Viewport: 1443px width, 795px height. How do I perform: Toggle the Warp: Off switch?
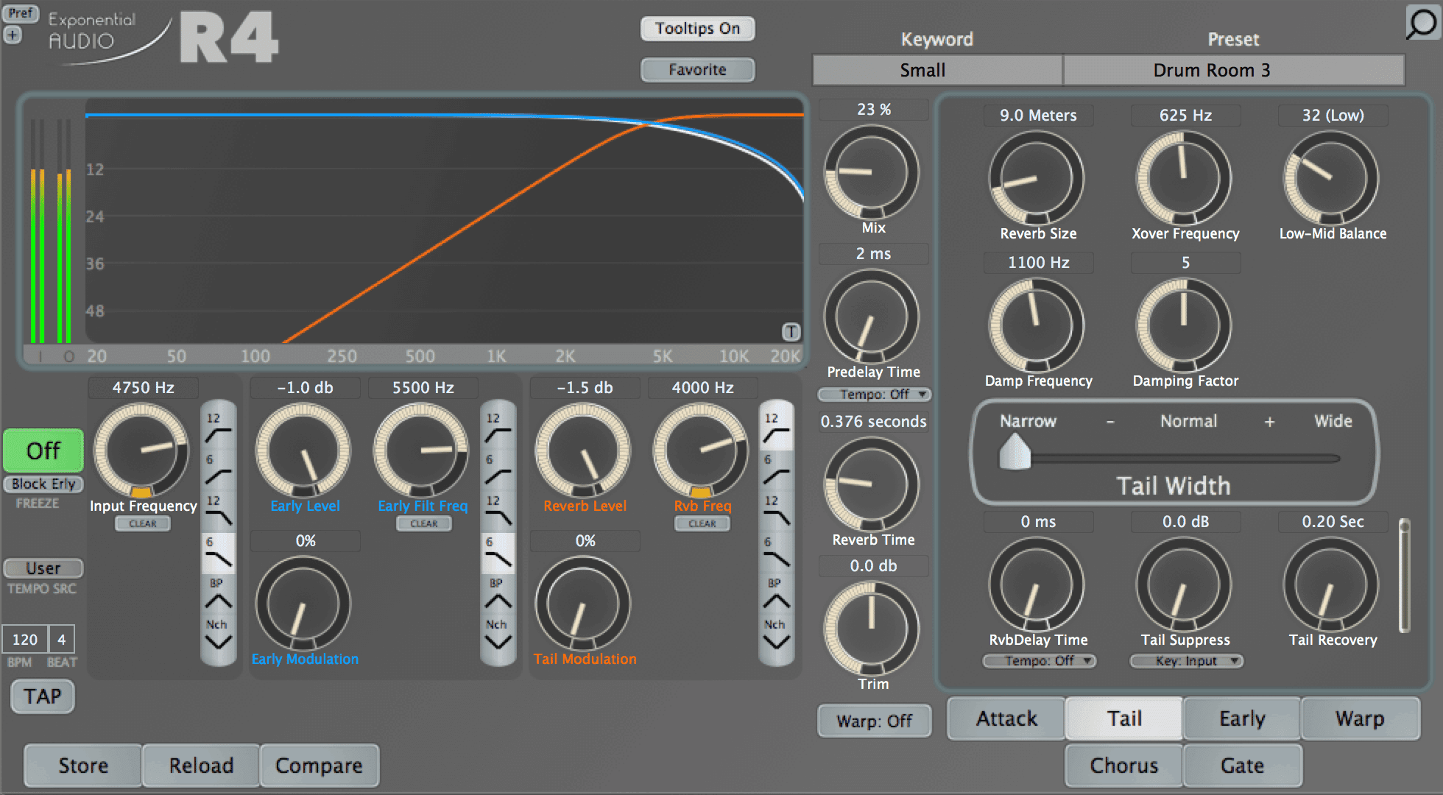874,721
